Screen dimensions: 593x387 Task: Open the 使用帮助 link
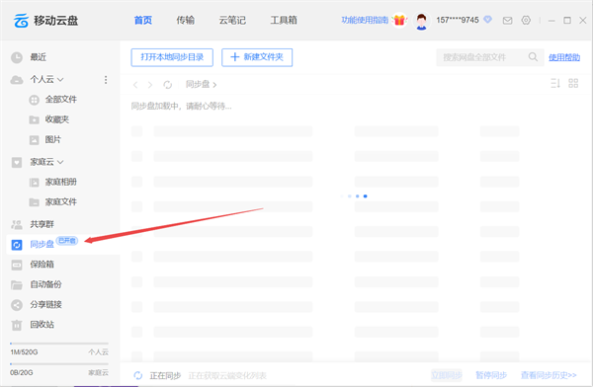(564, 57)
